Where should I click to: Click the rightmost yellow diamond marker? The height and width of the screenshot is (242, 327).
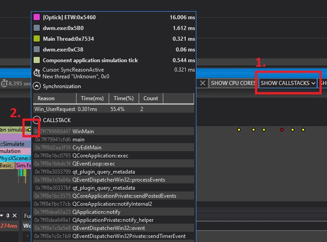tap(303, 130)
